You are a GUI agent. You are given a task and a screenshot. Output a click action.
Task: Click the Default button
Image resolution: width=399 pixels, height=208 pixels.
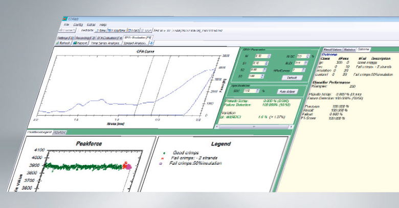tap(292, 77)
